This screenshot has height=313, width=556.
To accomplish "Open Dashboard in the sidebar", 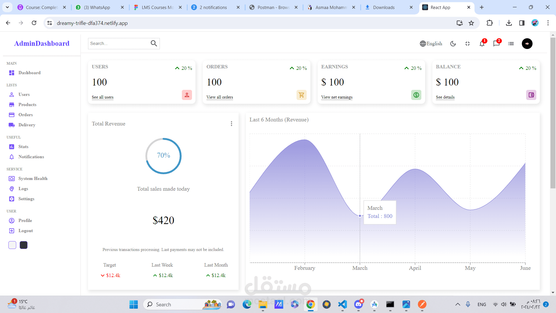I will click(x=25, y=73).
